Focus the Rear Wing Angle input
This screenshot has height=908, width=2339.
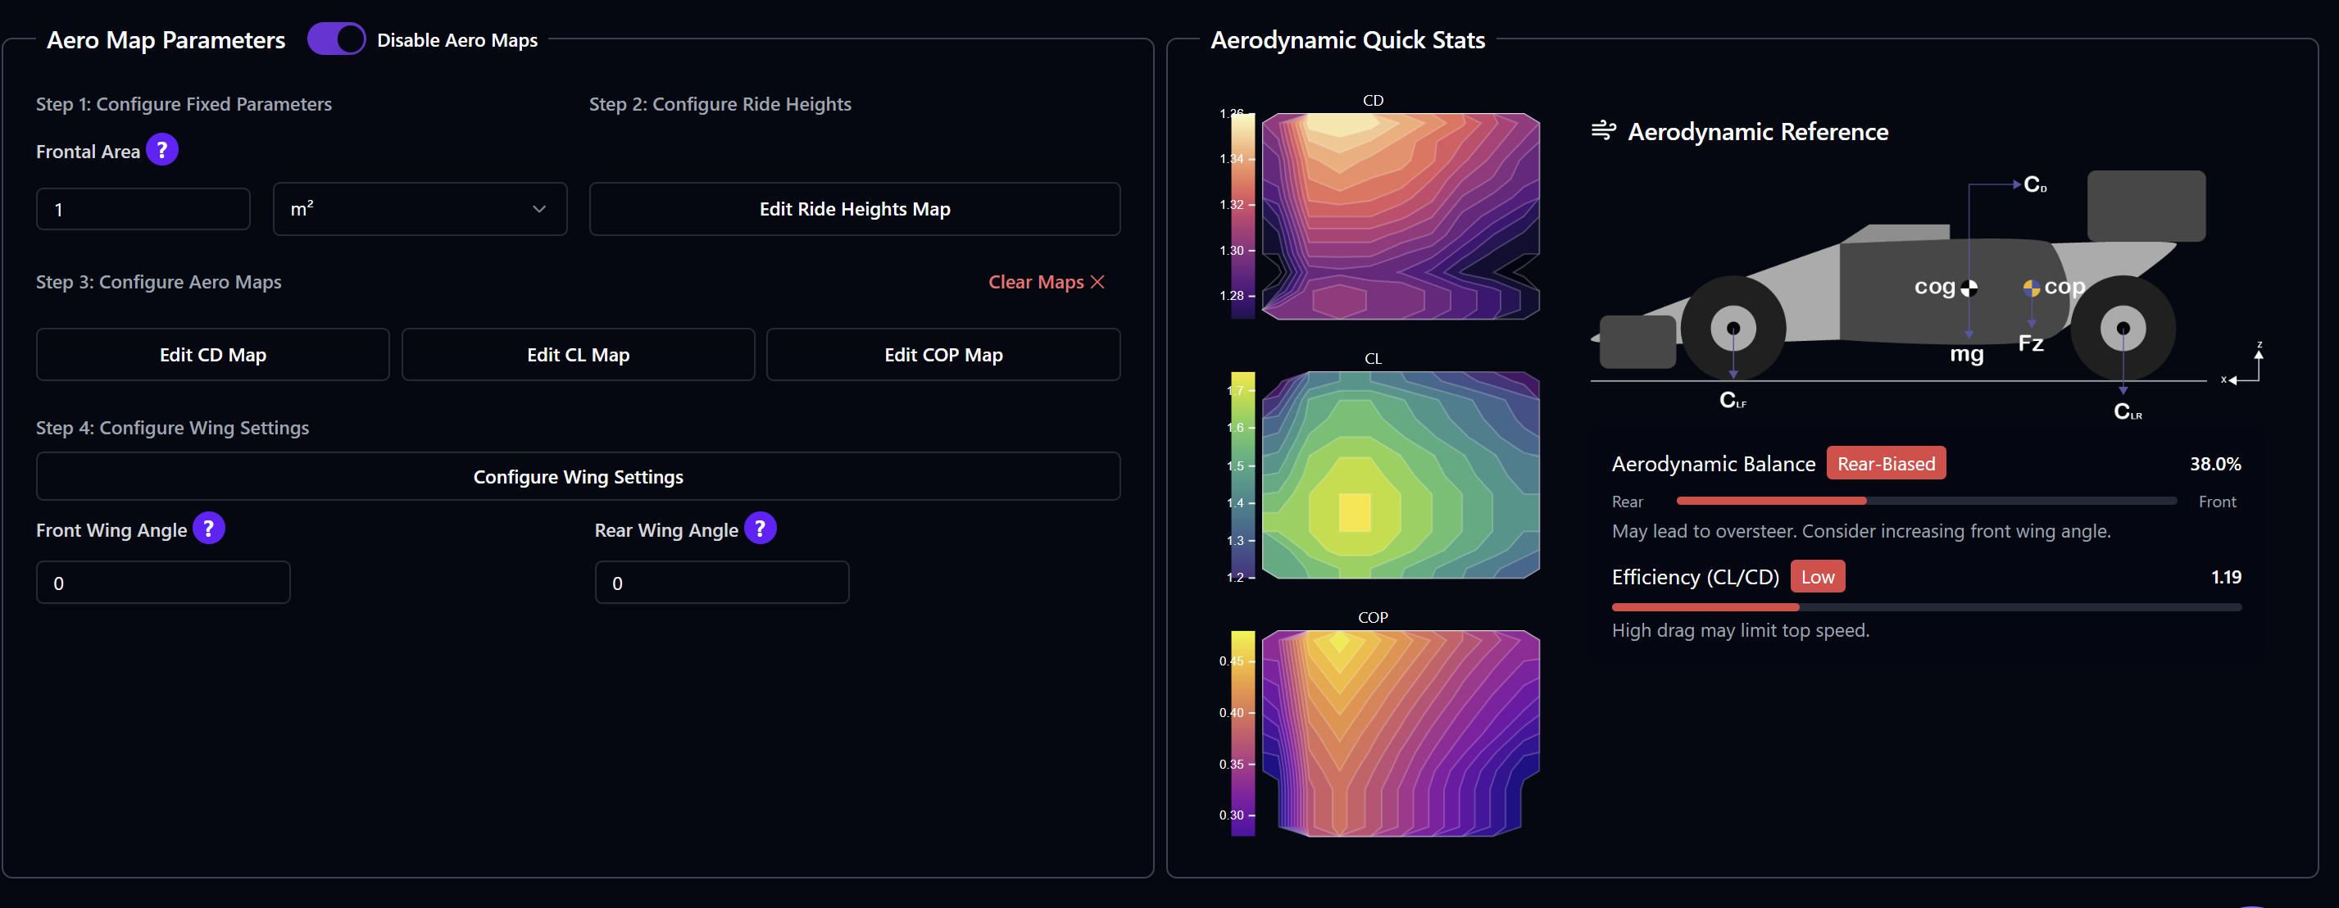[x=722, y=583]
